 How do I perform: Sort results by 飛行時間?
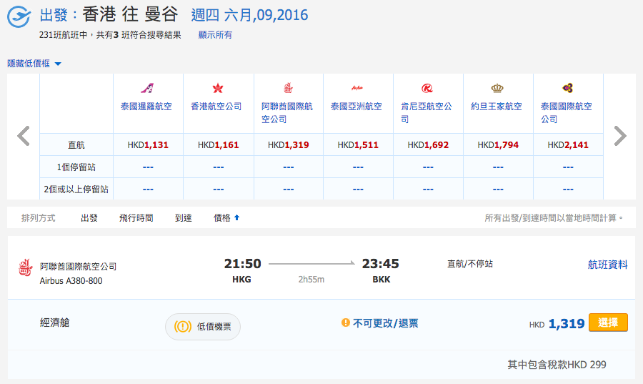[x=136, y=218]
